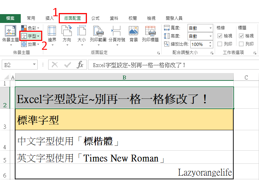Toggle 格線 檢視 gridlines view checkbox

[x=220, y=36]
